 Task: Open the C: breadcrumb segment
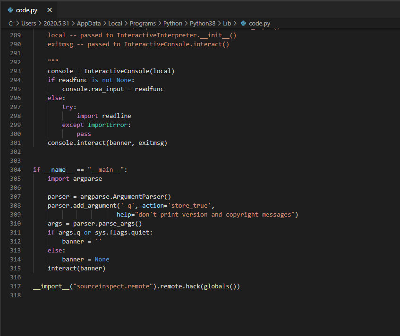(x=11, y=24)
